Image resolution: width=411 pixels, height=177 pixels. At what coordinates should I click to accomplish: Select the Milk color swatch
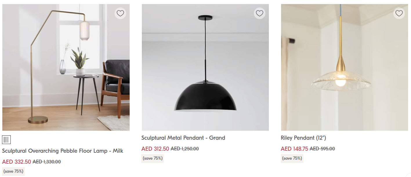click(6, 140)
